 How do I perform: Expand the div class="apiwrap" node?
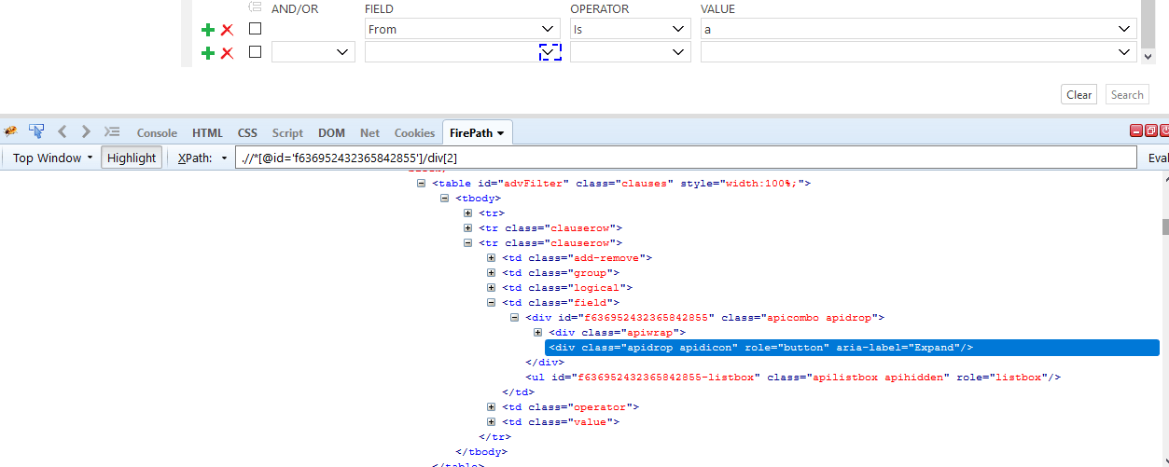[x=538, y=332]
